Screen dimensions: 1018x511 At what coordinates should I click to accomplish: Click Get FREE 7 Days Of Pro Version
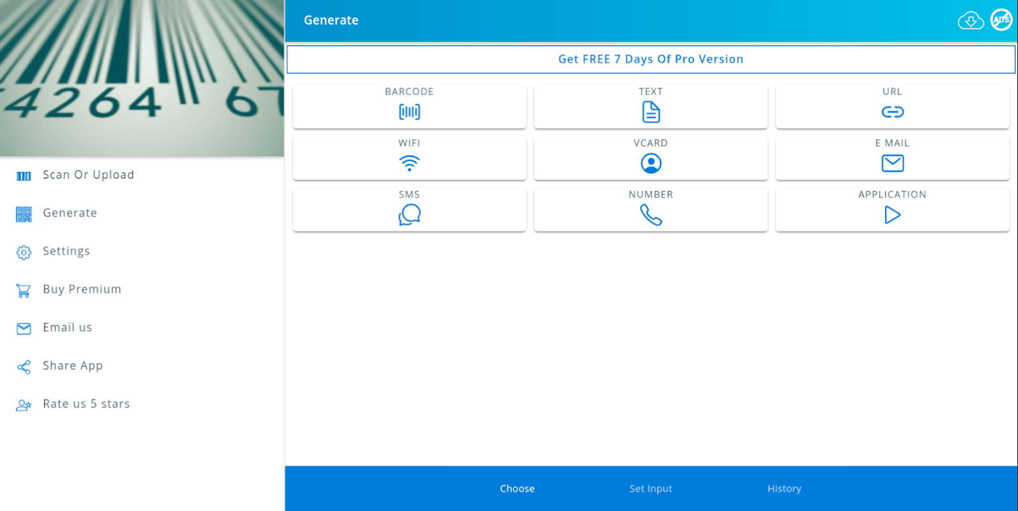(651, 59)
